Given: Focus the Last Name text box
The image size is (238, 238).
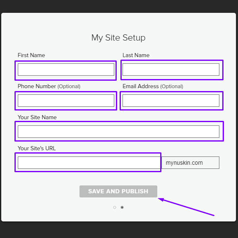Looking at the screenshot, I should coord(171,70).
